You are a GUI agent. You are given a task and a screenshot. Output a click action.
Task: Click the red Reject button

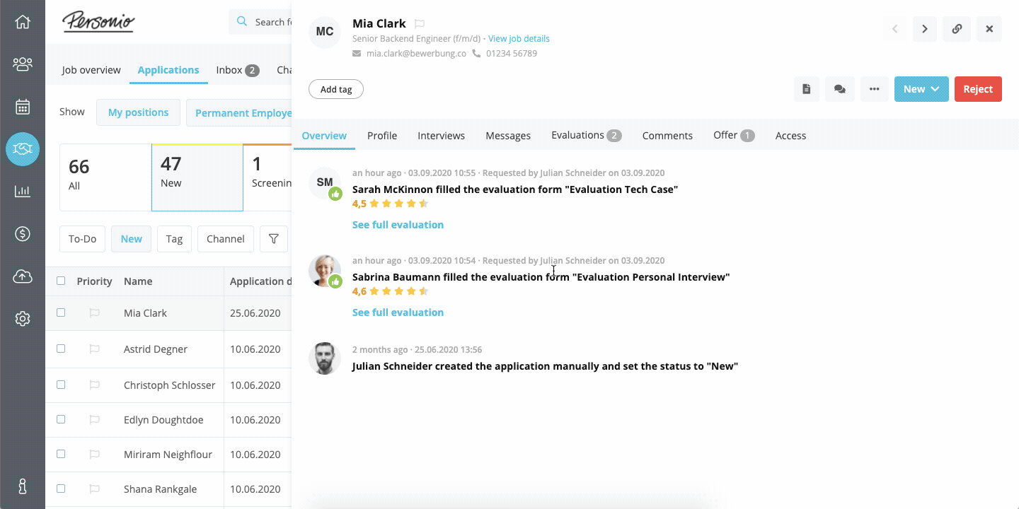click(978, 89)
